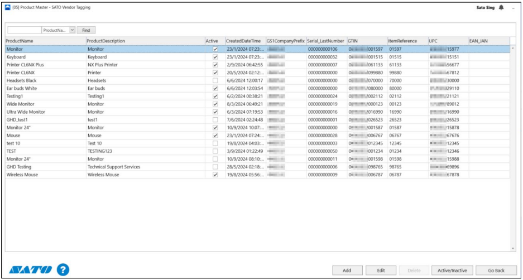Click the Go Back button

point(496,271)
